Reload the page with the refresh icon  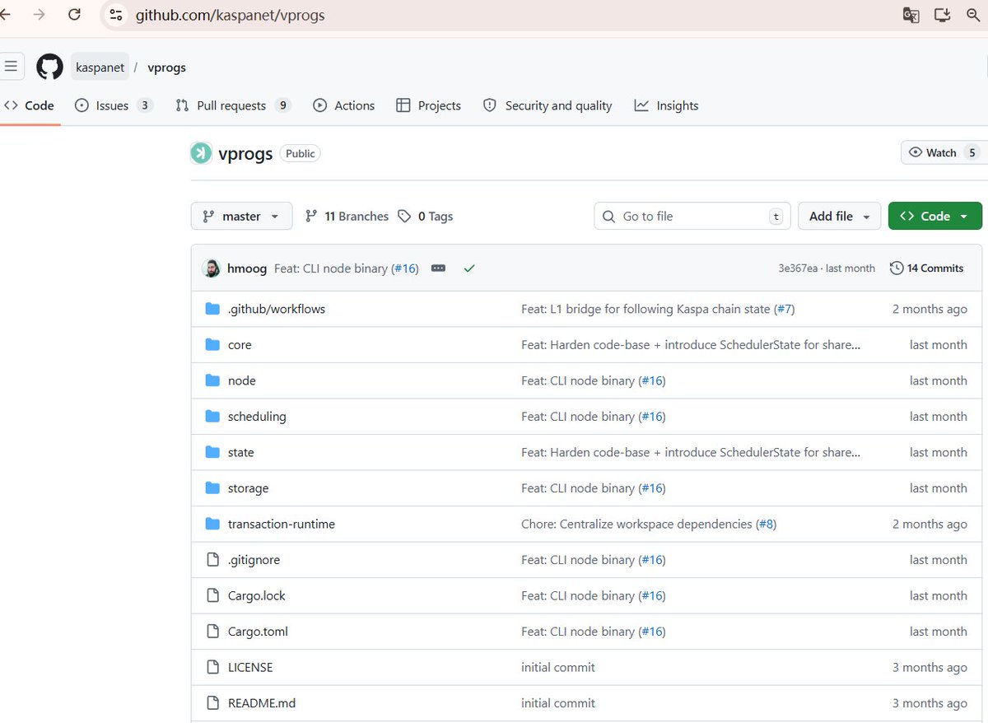(x=74, y=15)
